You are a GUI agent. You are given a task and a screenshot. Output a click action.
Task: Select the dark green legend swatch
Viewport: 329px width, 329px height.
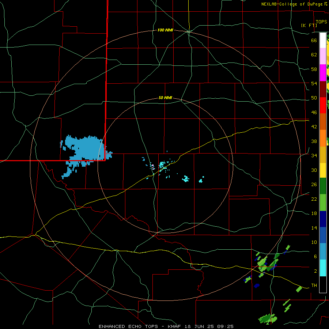click(x=323, y=186)
